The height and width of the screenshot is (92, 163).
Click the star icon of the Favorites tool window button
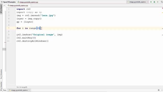(1, 90)
